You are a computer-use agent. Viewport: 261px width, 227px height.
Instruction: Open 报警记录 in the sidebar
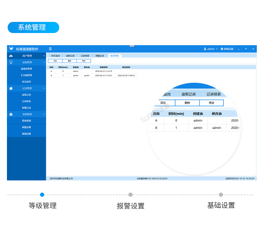coord(26,108)
